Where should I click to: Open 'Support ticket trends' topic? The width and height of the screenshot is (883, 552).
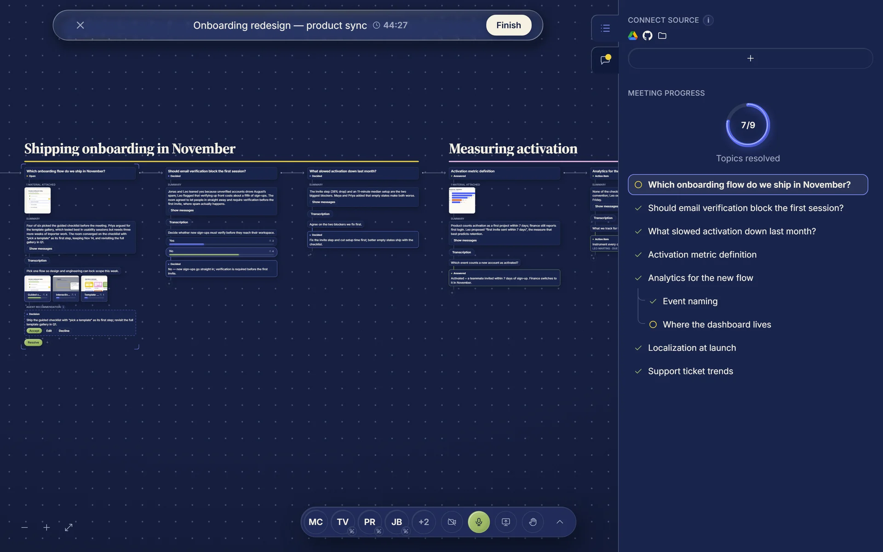point(748,371)
